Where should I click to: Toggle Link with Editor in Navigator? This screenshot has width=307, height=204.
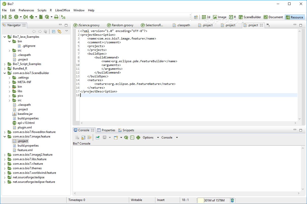tap(59, 31)
